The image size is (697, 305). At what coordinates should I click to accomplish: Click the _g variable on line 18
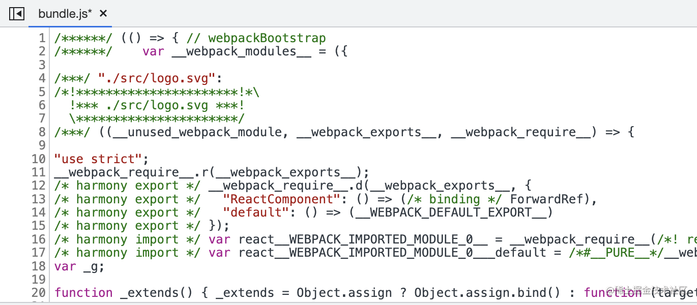tap(90, 266)
